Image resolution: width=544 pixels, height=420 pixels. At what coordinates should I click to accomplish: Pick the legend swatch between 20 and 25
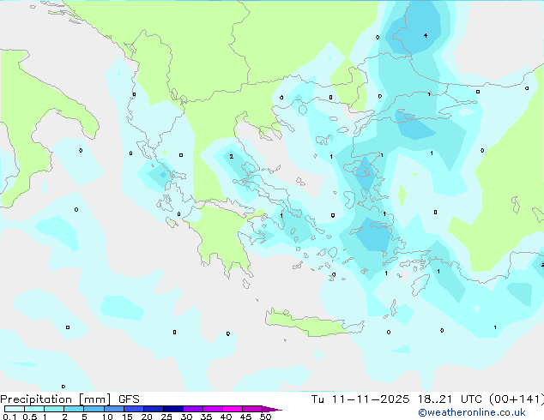pos(154,409)
